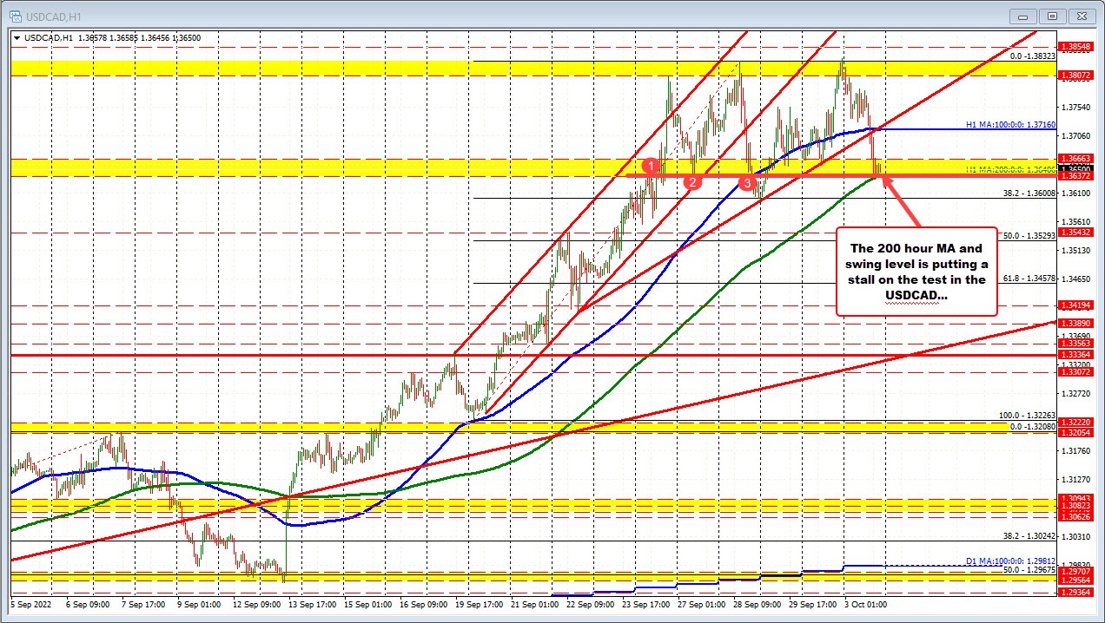Click the 0.0 - 1.38323 Fibonacci label
This screenshot has height=623, width=1105.
click(x=1032, y=56)
